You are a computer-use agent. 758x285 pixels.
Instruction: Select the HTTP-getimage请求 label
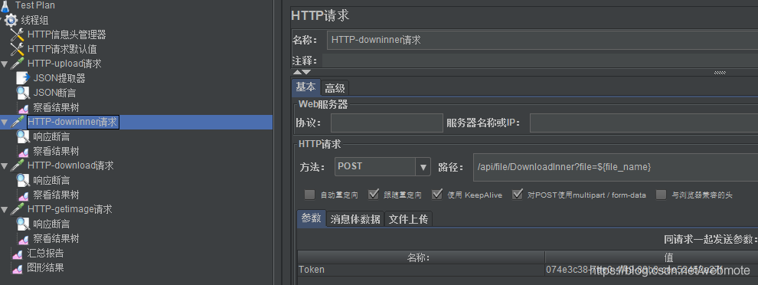click(70, 209)
